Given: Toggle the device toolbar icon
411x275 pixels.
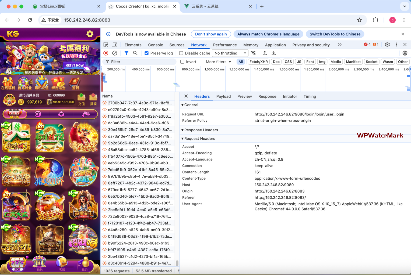Looking at the screenshot, I should 115,45.
